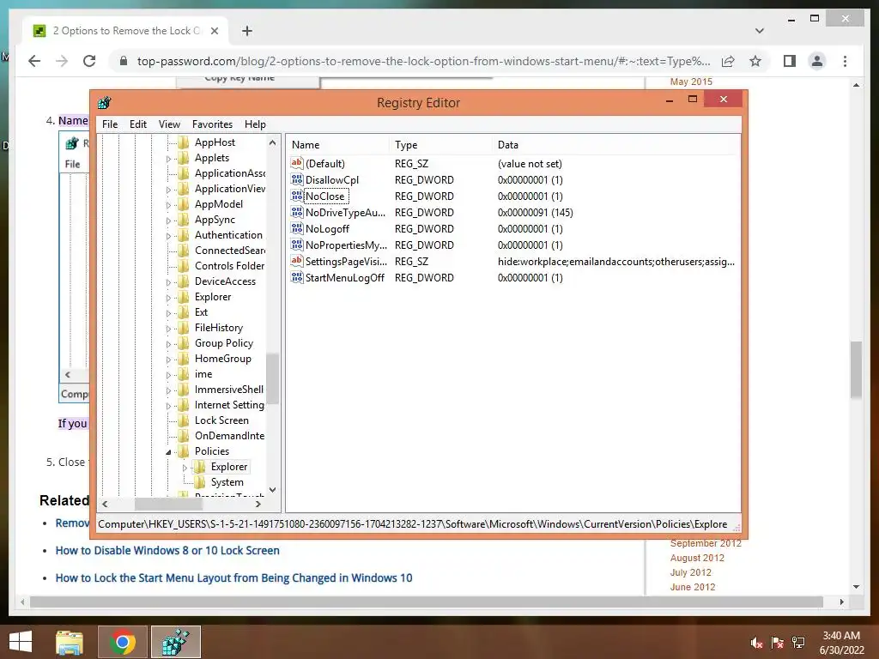This screenshot has width=879, height=659.
Task: Expand the HomeGroup tree node
Action: [168, 360]
